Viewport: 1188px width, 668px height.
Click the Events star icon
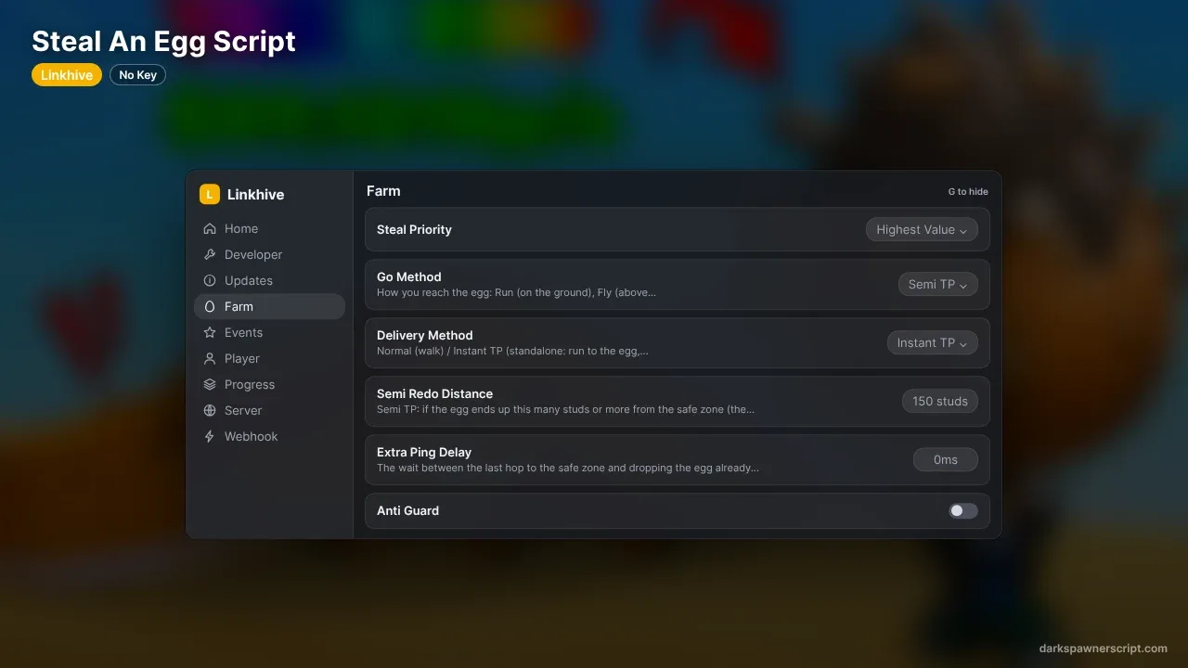(209, 332)
